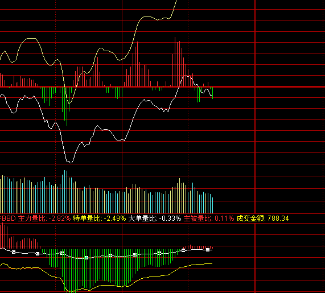
Task: Select the 成交金额 788.34 readout
Action: 262,218
